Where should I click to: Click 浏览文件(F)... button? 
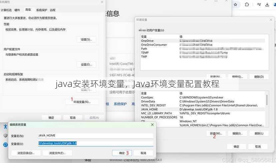(x=57, y=153)
